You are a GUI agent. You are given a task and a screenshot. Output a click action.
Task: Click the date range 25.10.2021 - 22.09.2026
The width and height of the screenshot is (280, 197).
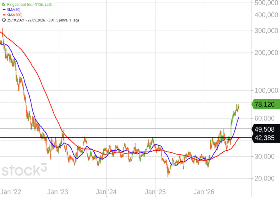point(26,20)
